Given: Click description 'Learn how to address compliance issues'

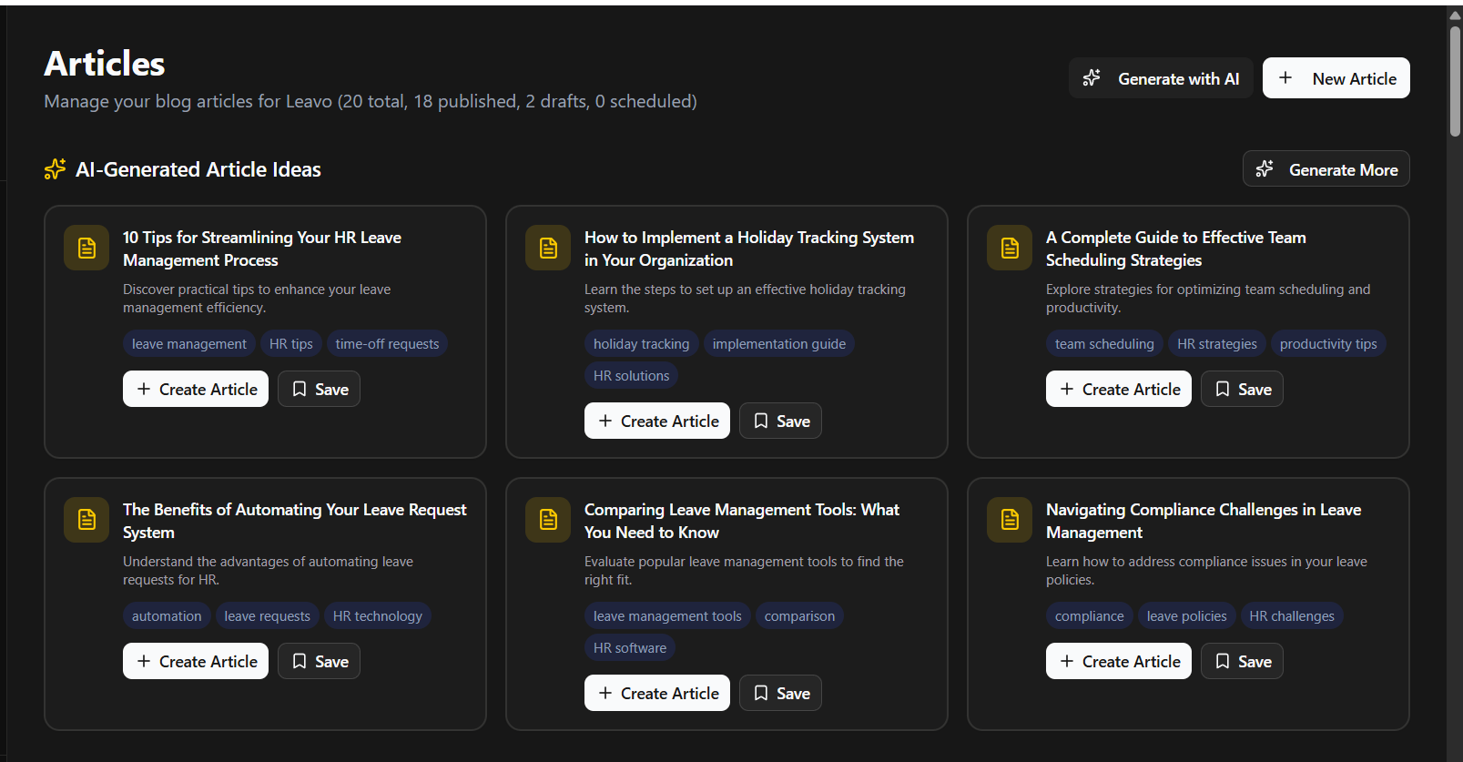Looking at the screenshot, I should (1206, 570).
